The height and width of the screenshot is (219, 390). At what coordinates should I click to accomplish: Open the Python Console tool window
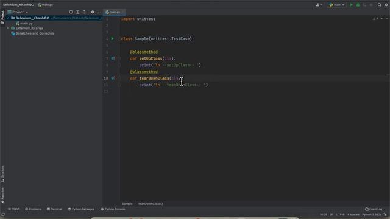113,209
